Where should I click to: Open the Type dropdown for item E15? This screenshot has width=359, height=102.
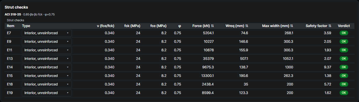coord(47,76)
